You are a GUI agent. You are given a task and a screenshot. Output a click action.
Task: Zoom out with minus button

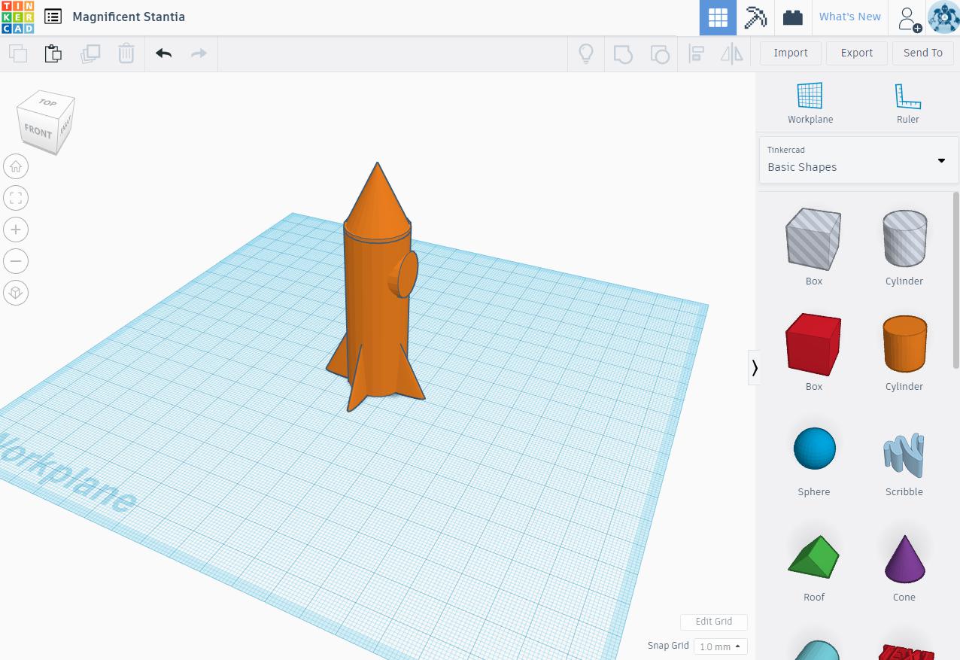(x=16, y=261)
